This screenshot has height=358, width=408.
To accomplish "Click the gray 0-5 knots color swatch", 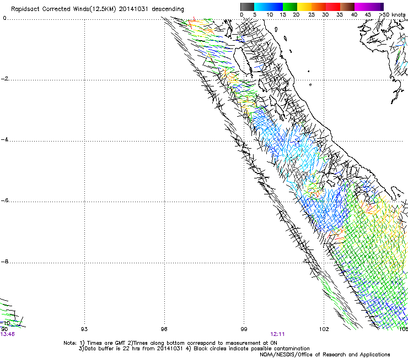I will (247, 7).
